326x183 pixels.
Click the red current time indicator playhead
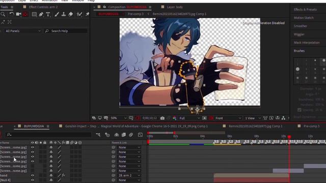(289, 137)
